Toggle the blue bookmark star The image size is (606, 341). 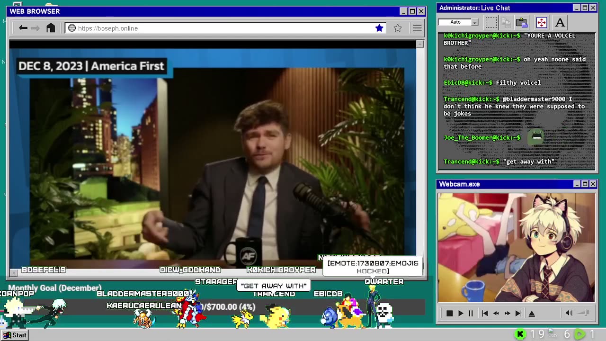point(379,28)
